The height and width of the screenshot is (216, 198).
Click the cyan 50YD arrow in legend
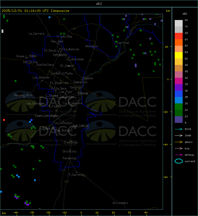(x=179, y=129)
